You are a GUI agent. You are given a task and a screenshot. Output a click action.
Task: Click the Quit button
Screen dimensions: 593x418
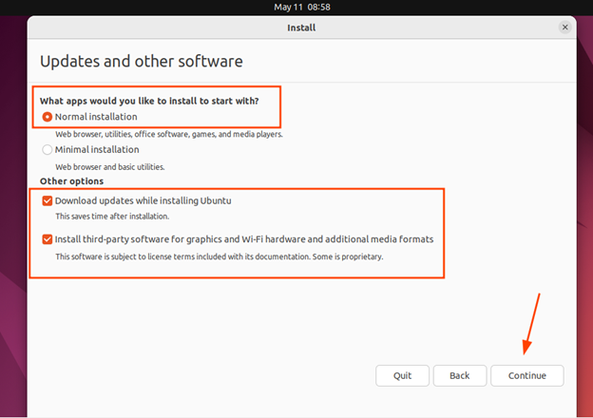point(402,375)
